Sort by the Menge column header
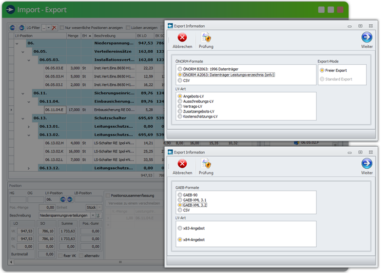This screenshot has height=273, width=390. pyautogui.click(x=74, y=36)
